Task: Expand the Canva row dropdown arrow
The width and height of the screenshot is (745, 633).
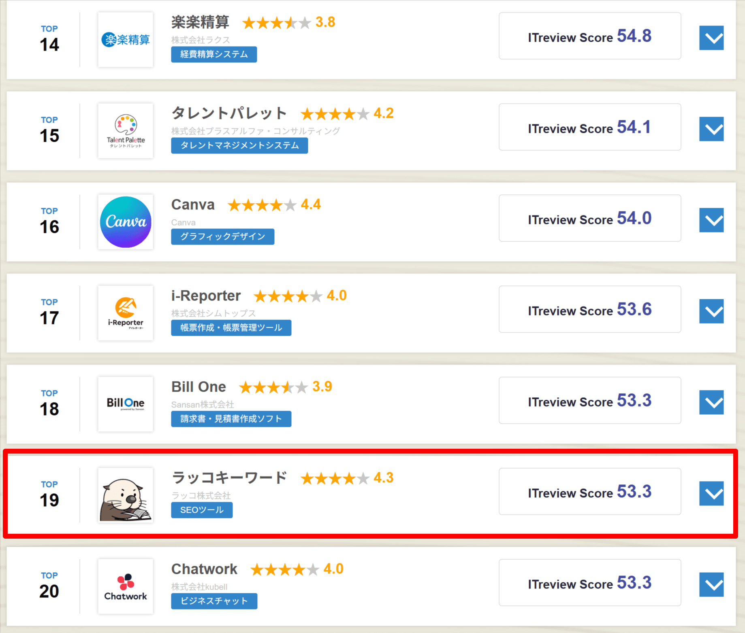Action: [711, 220]
